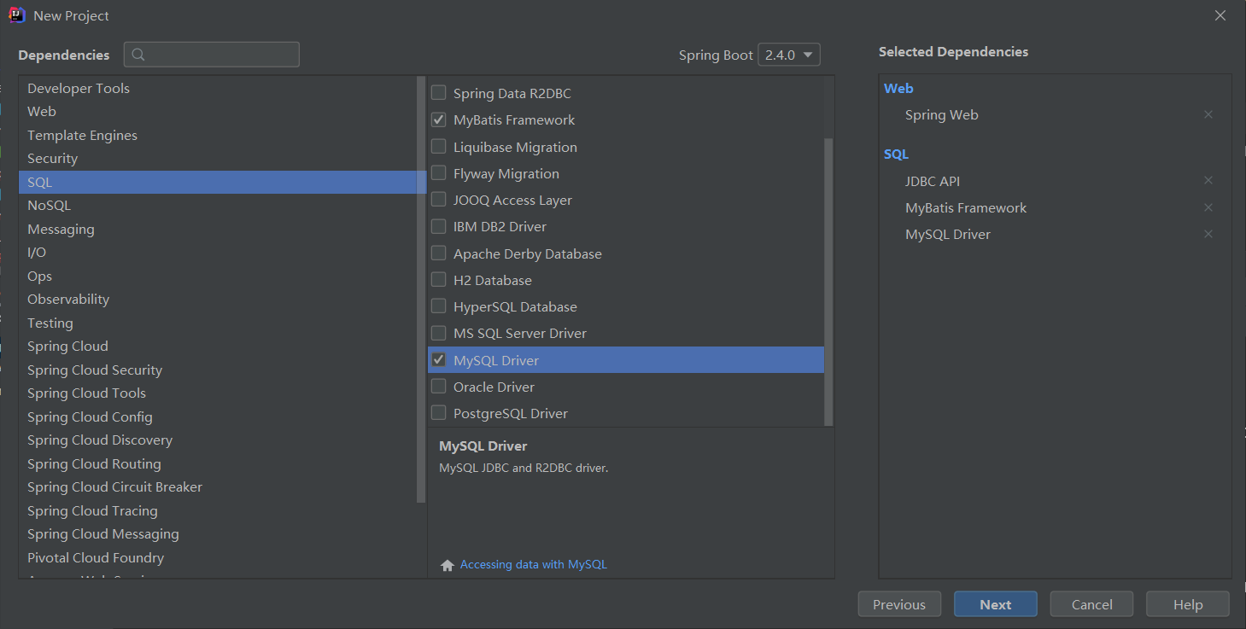Select Spring Cloud Tools category
The height and width of the screenshot is (629, 1246).
point(218,393)
